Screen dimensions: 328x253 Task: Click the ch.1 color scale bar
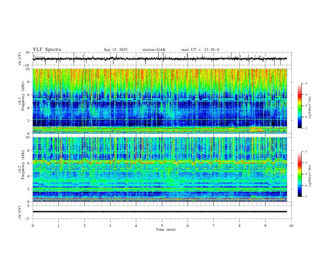coord(299,106)
